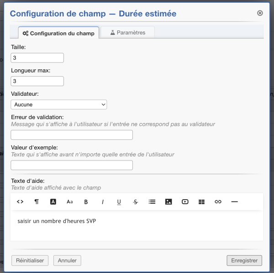Click the Enregistrer button
Image resolution: width=274 pixels, height=273 pixels.
click(x=244, y=260)
